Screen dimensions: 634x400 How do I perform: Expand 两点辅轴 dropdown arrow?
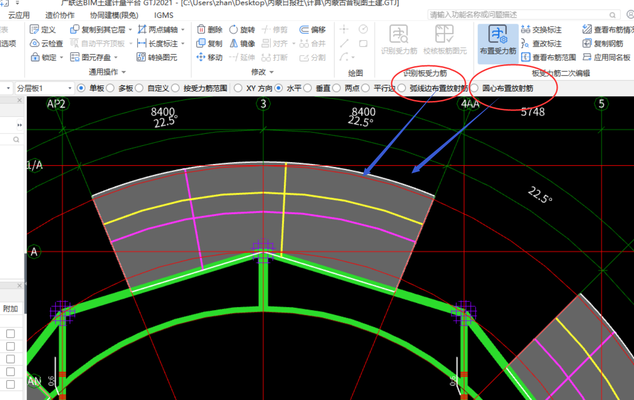pyautogui.click(x=183, y=30)
